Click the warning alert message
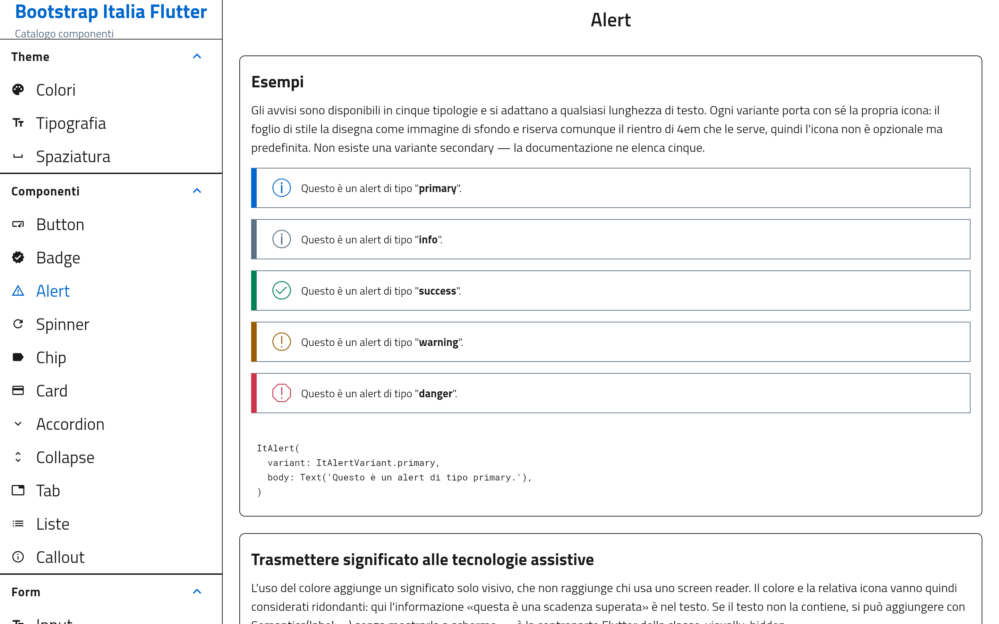Screen dimensions: 999x624 382,343
